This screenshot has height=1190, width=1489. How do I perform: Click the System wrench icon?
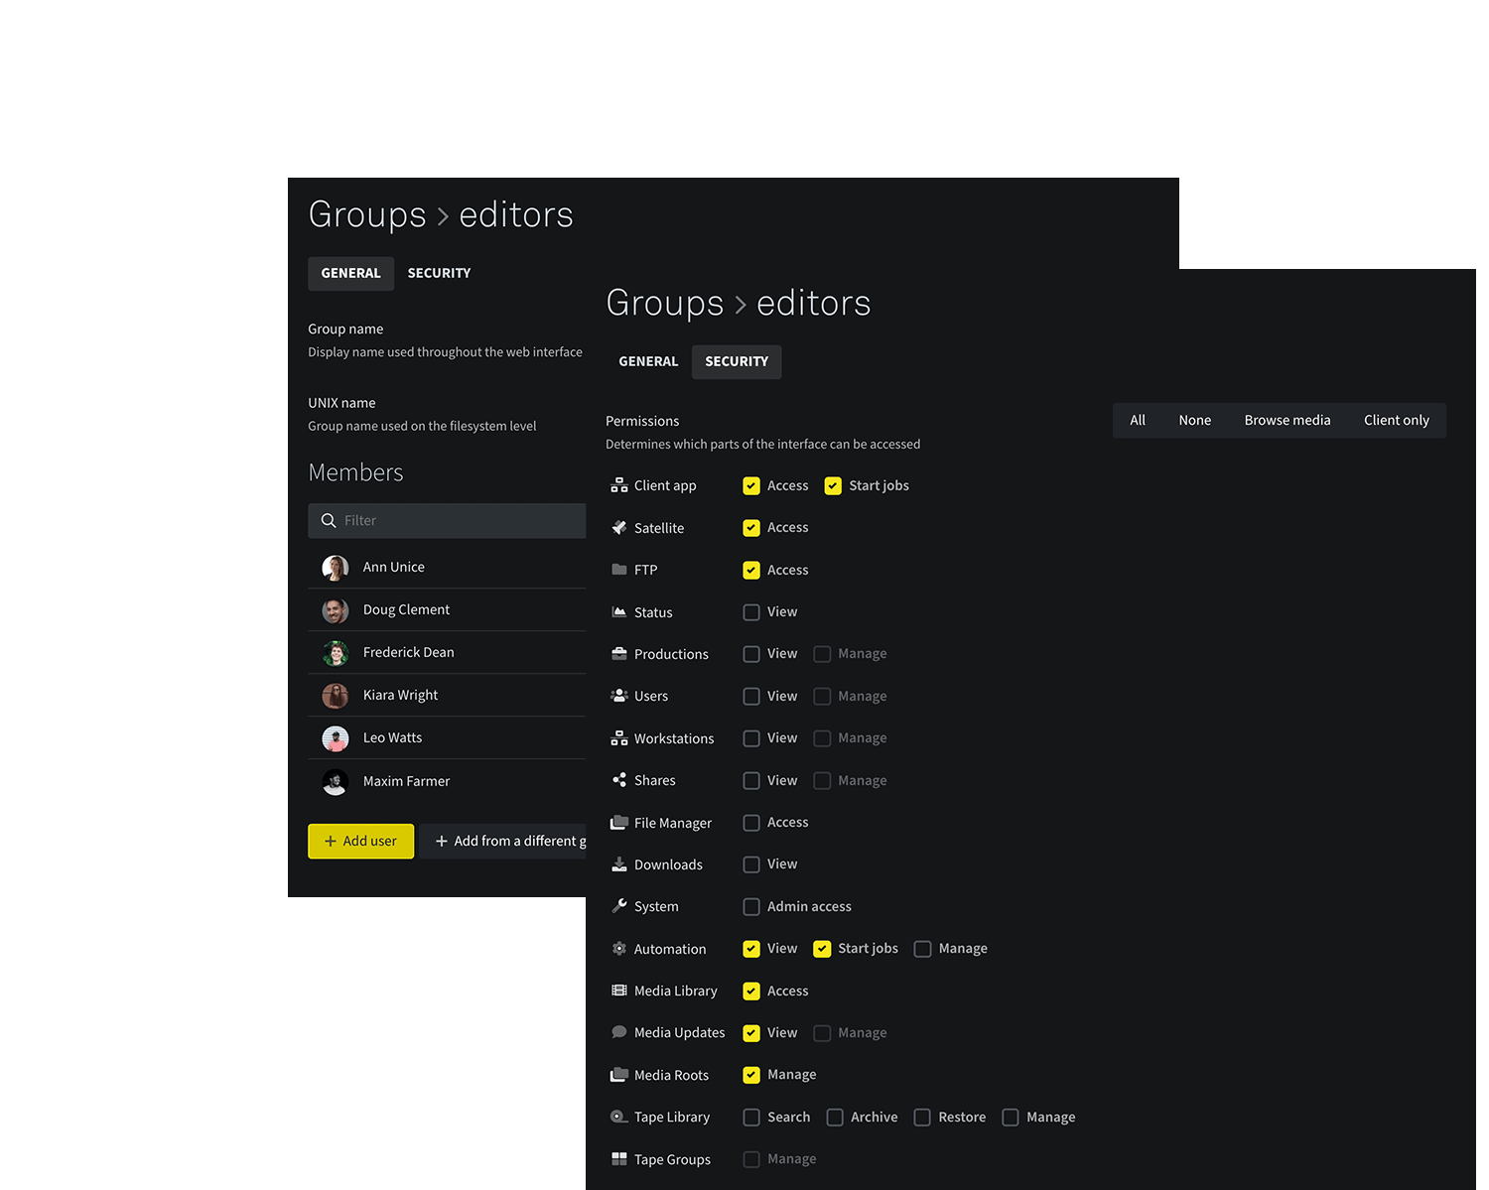pos(619,906)
